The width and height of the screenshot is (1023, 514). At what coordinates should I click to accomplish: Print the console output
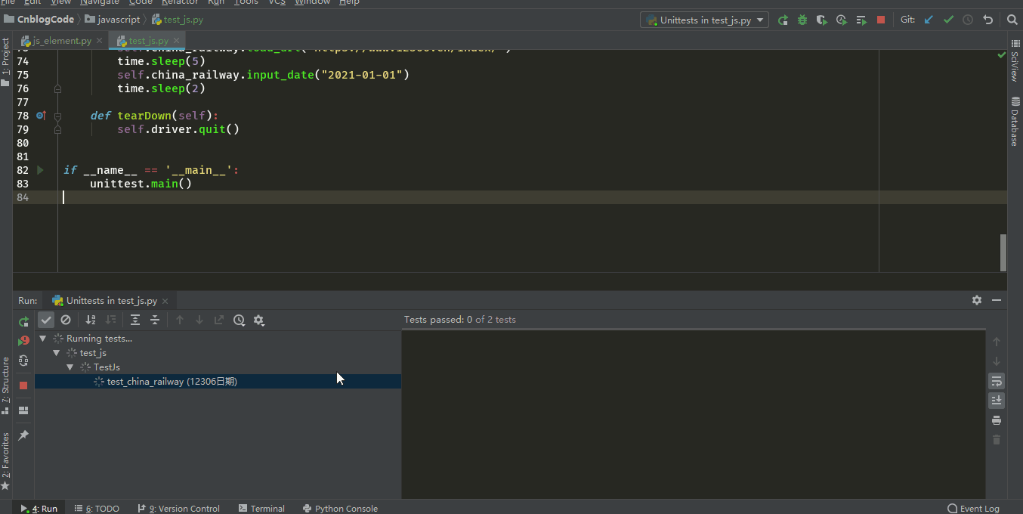click(x=997, y=420)
